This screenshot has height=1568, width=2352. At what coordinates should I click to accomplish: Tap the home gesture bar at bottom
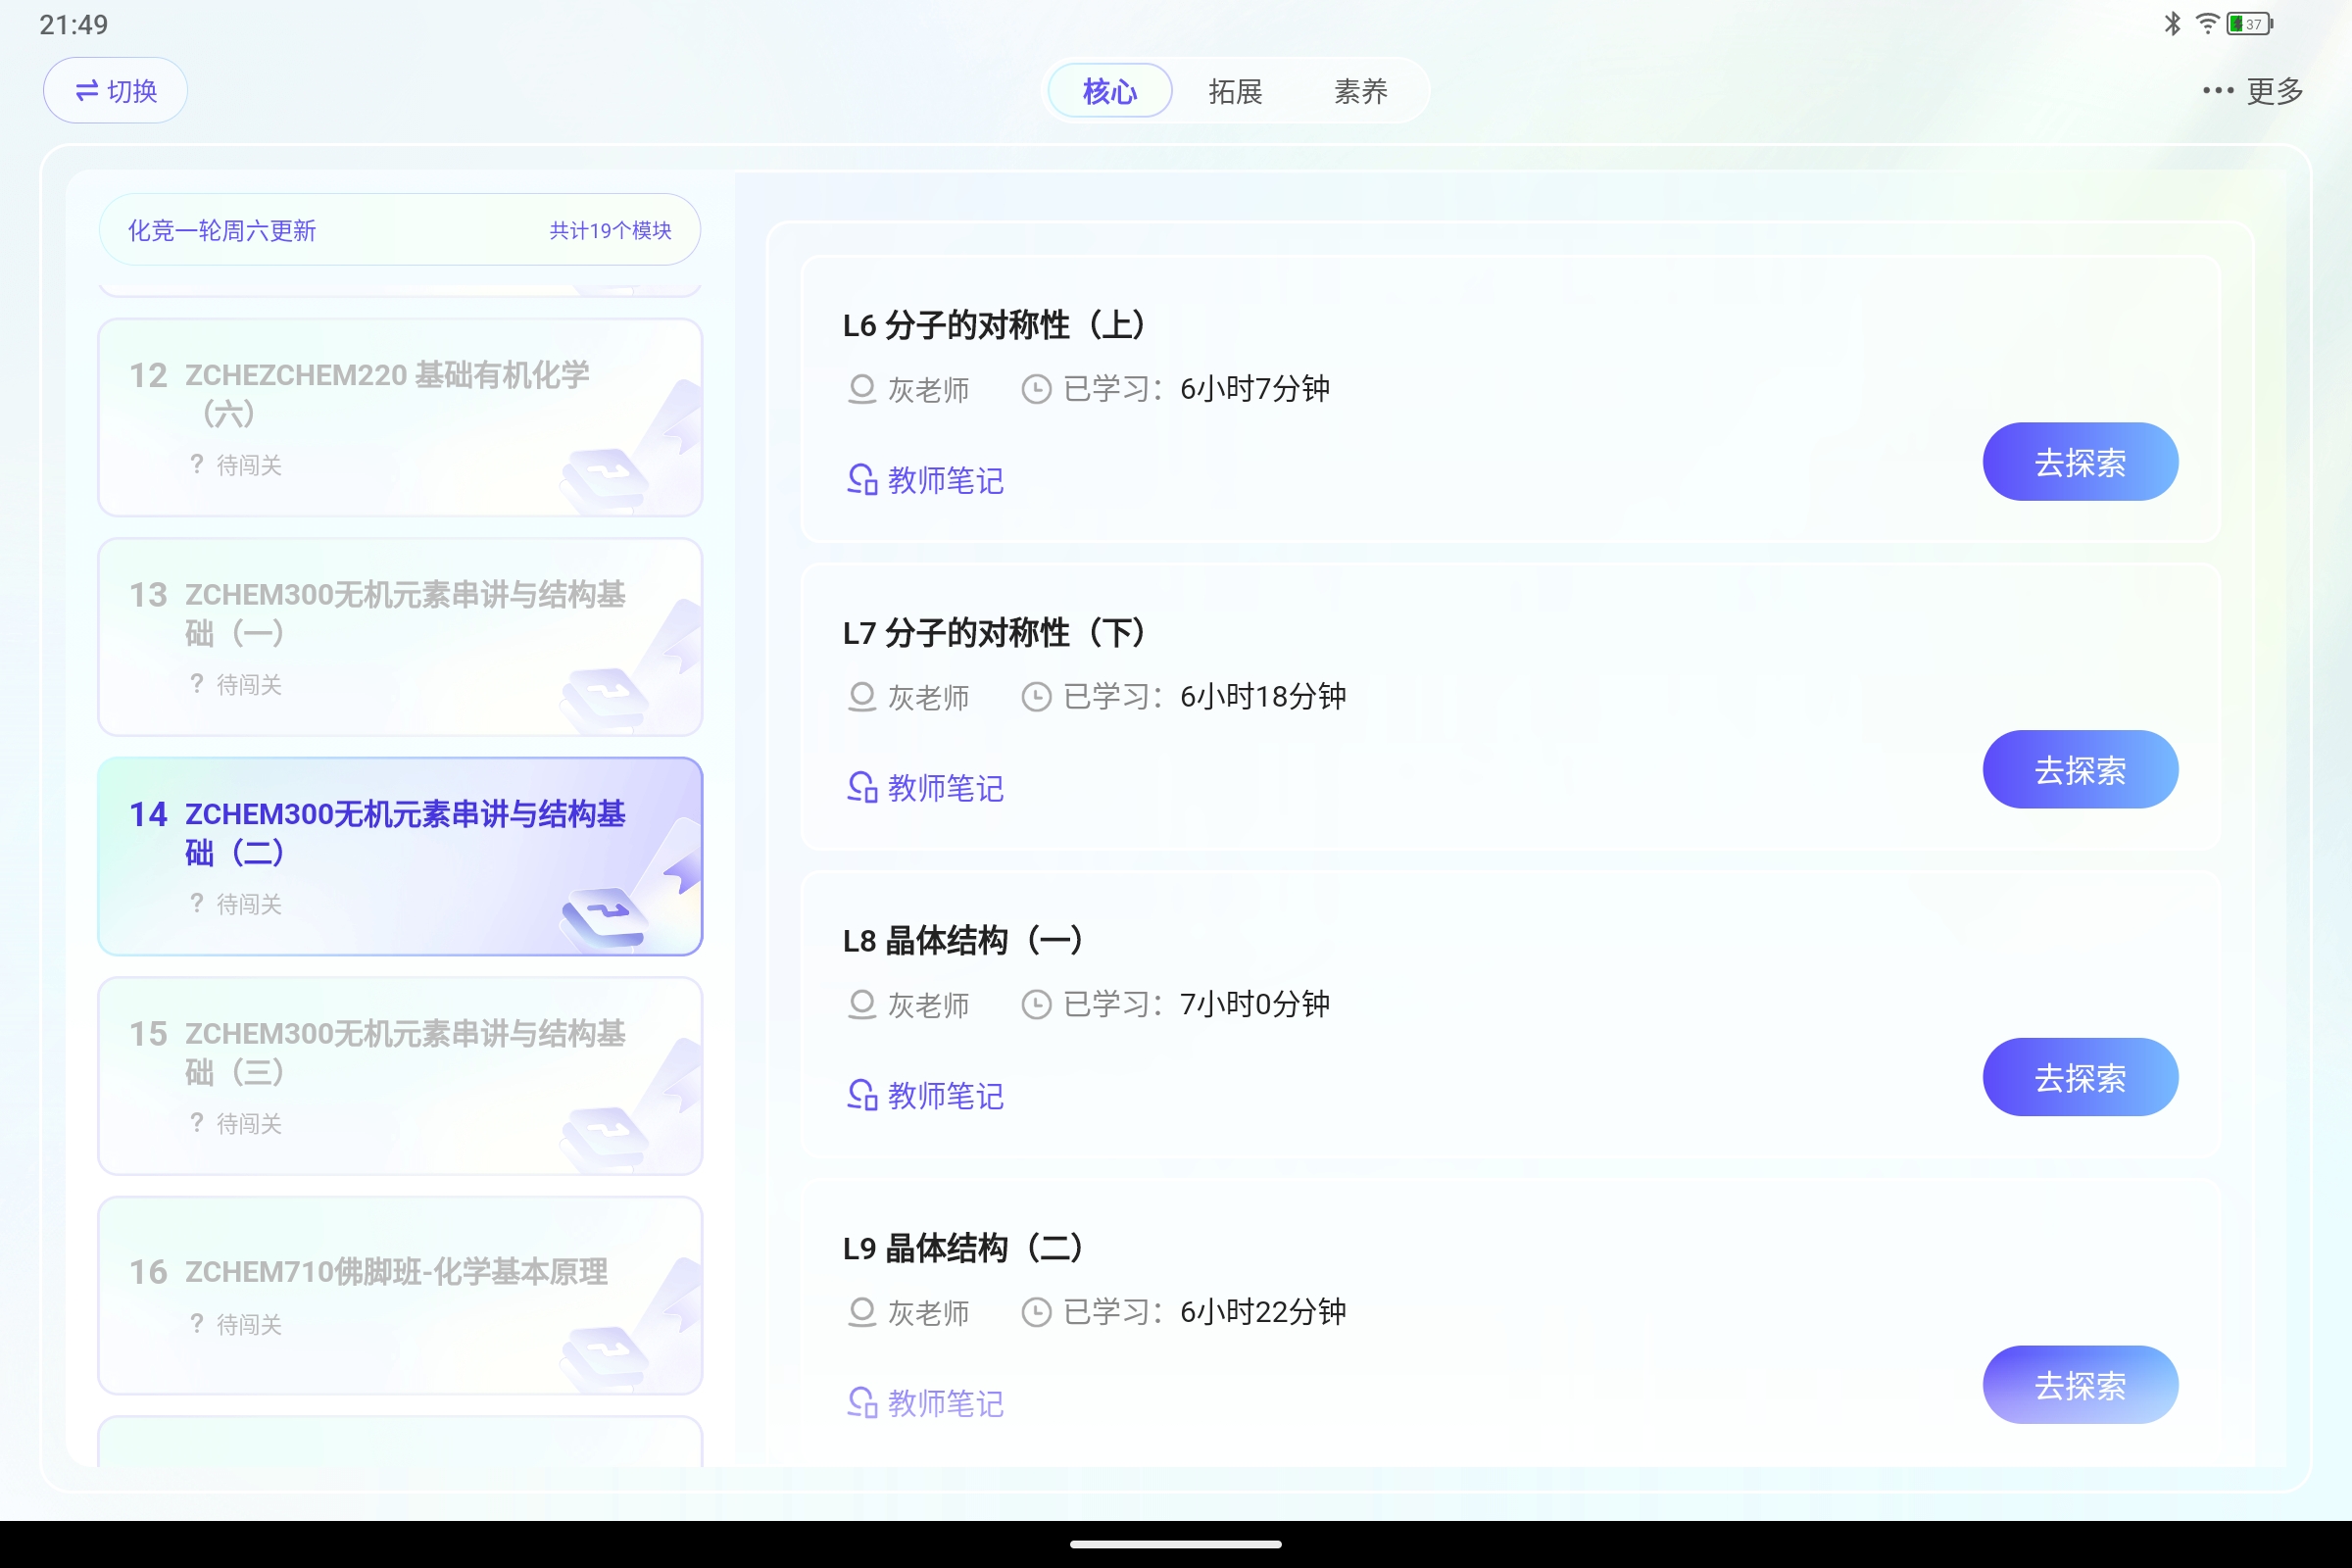[x=1176, y=1544]
